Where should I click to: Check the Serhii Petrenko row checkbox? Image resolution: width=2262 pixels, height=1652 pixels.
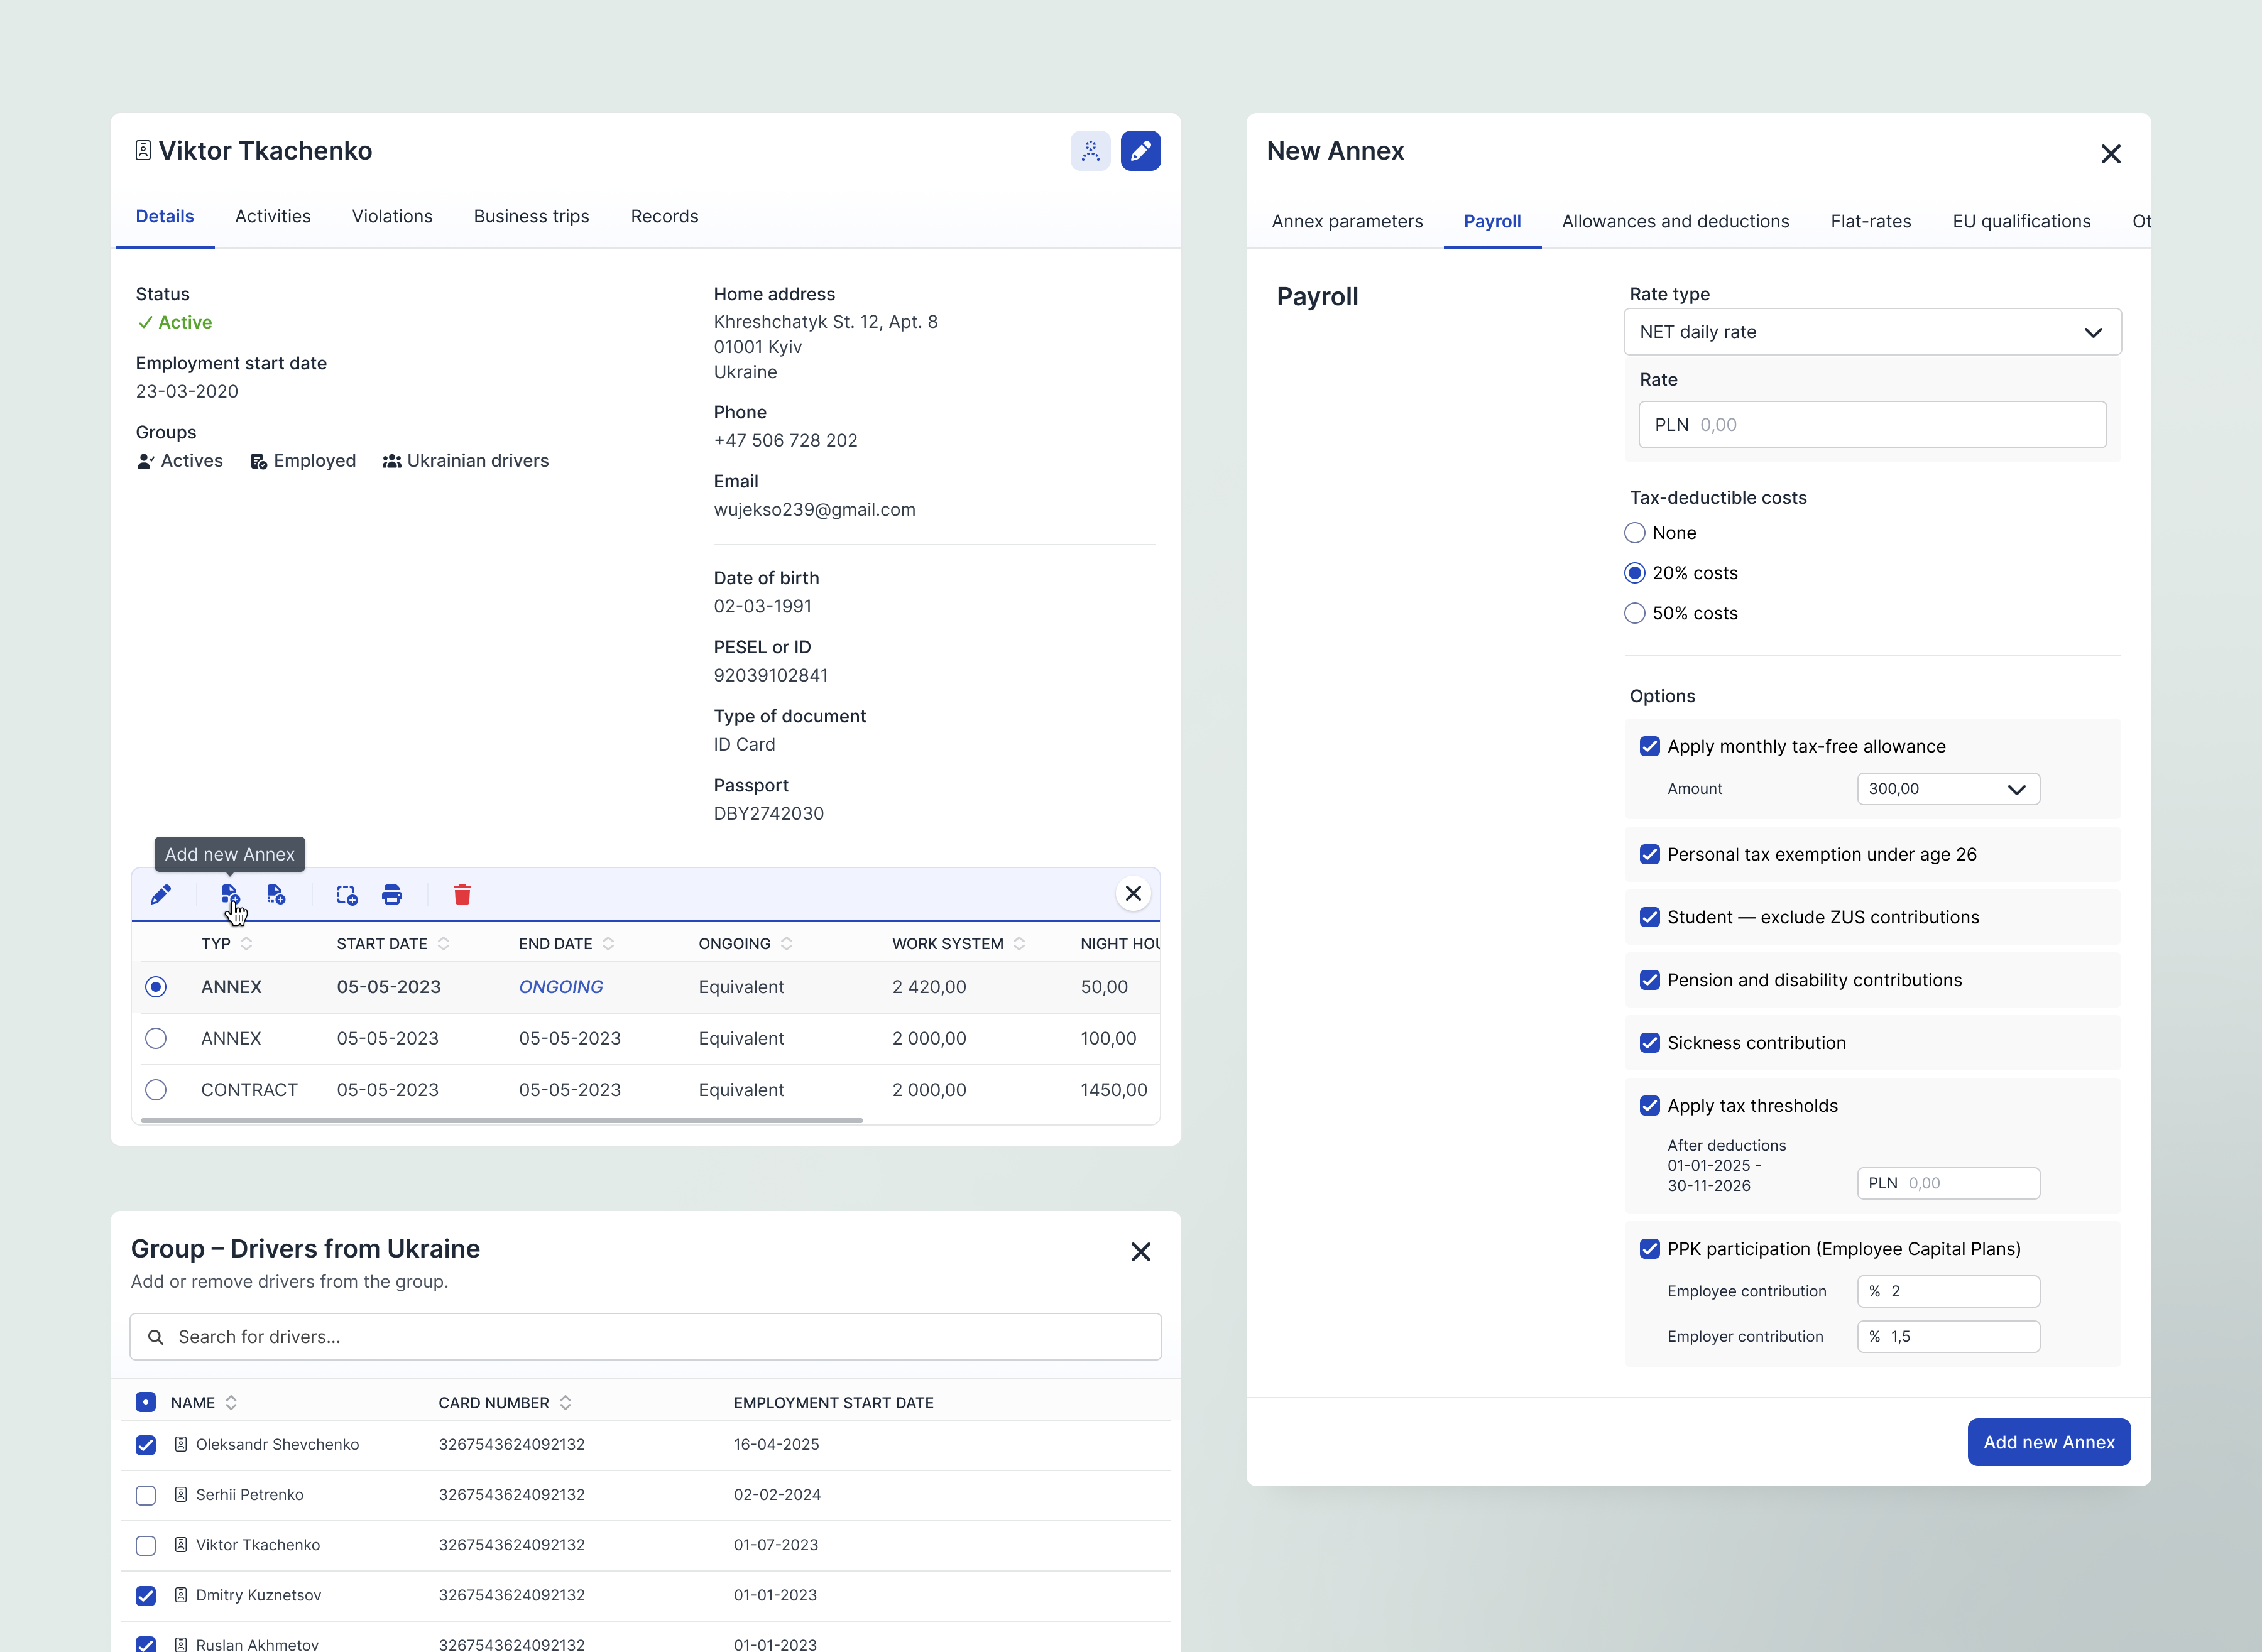(x=146, y=1495)
